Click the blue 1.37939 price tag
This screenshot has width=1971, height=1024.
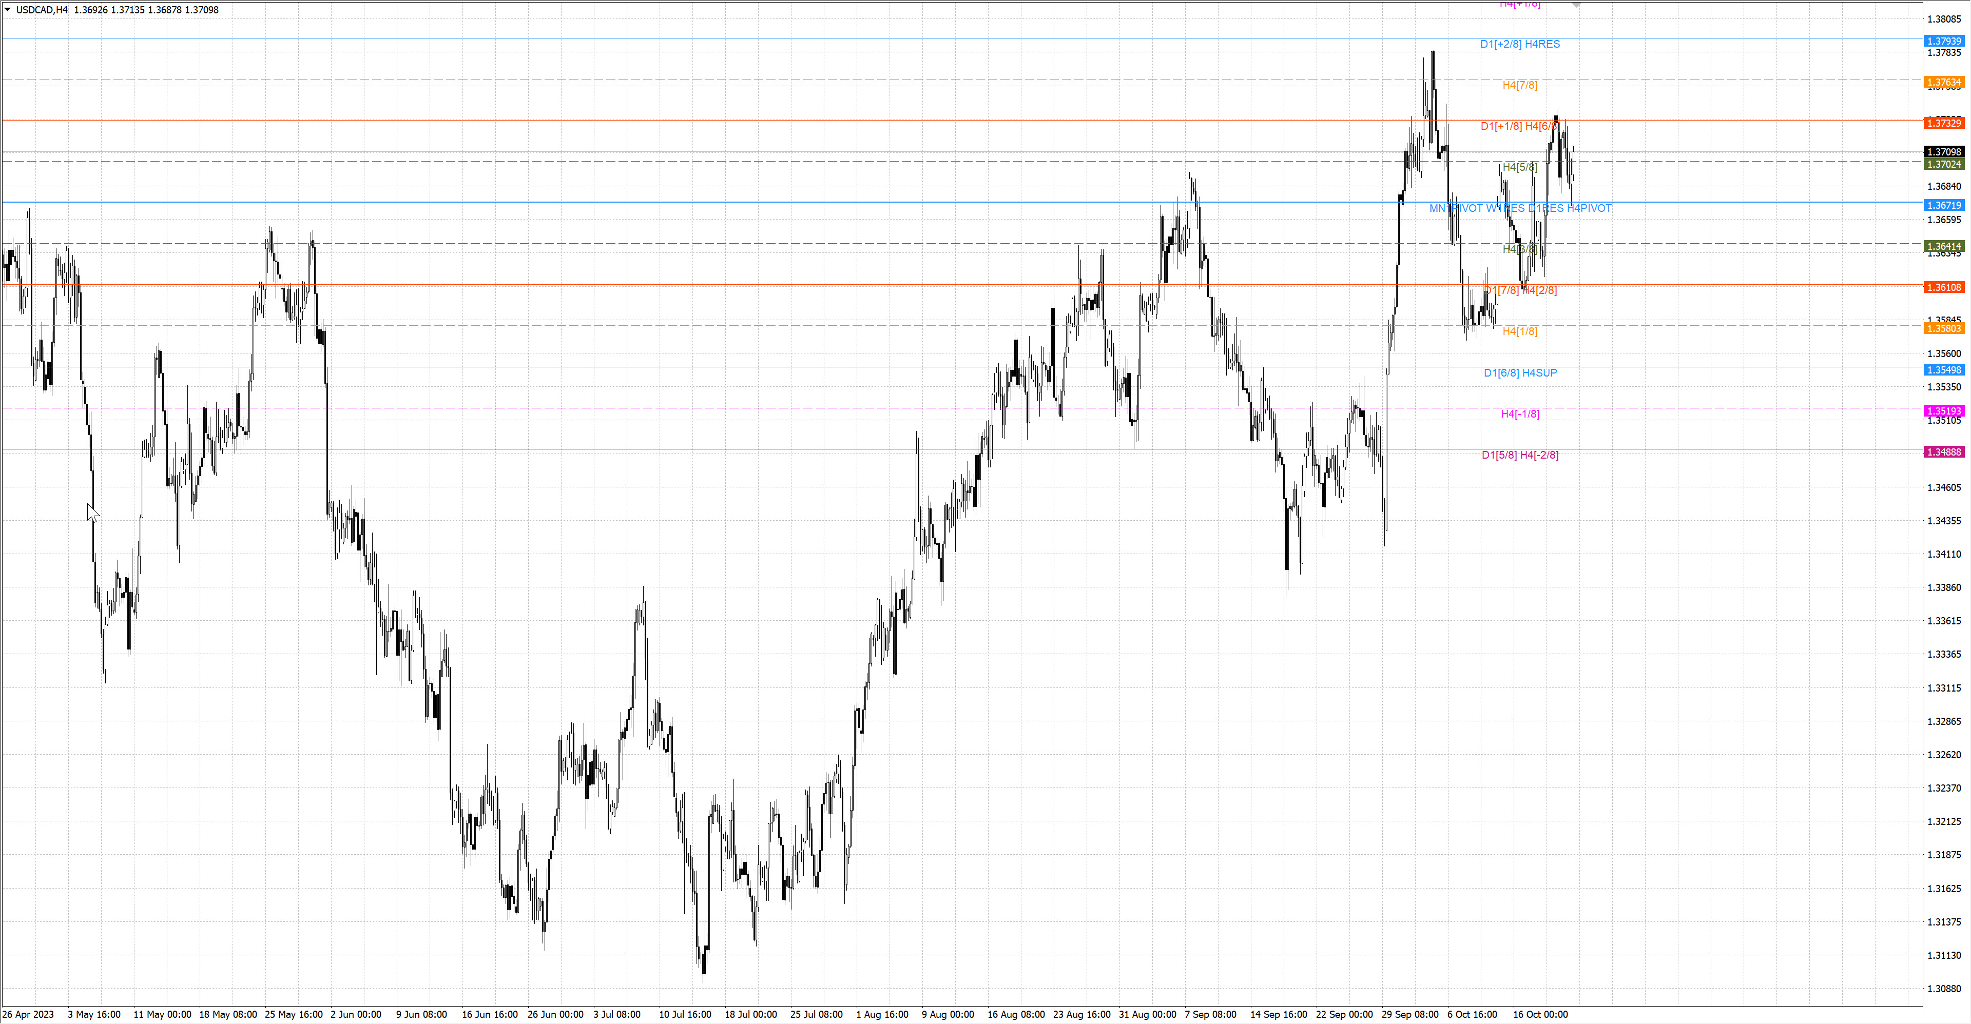[1943, 41]
